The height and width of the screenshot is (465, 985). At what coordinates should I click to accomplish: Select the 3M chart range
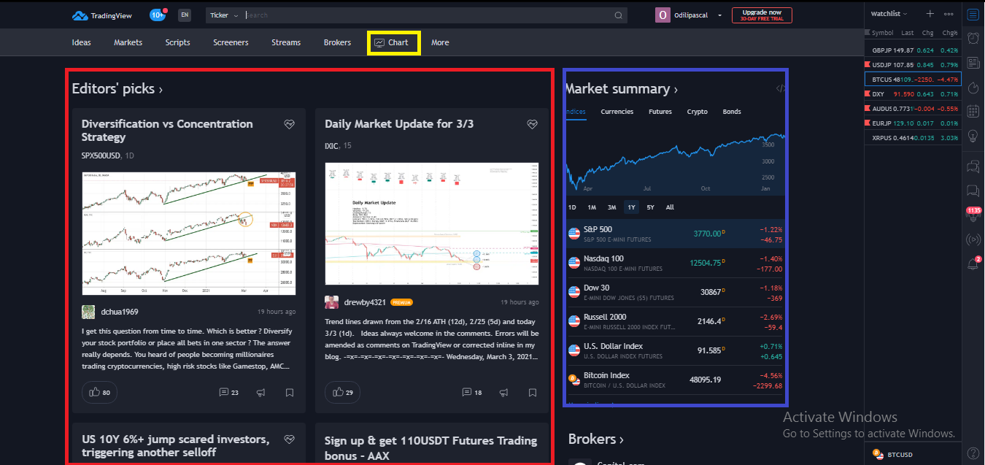[611, 207]
